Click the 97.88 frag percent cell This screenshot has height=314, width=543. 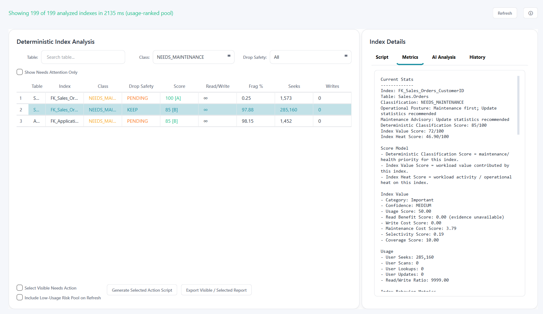256,110
